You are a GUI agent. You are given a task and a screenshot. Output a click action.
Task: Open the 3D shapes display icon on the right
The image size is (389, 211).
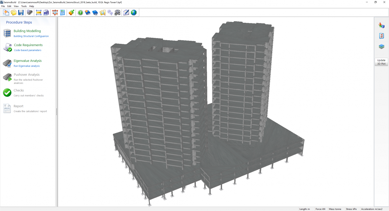381,25
